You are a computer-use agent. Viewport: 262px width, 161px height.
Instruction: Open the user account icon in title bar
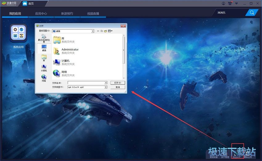click(x=223, y=3)
